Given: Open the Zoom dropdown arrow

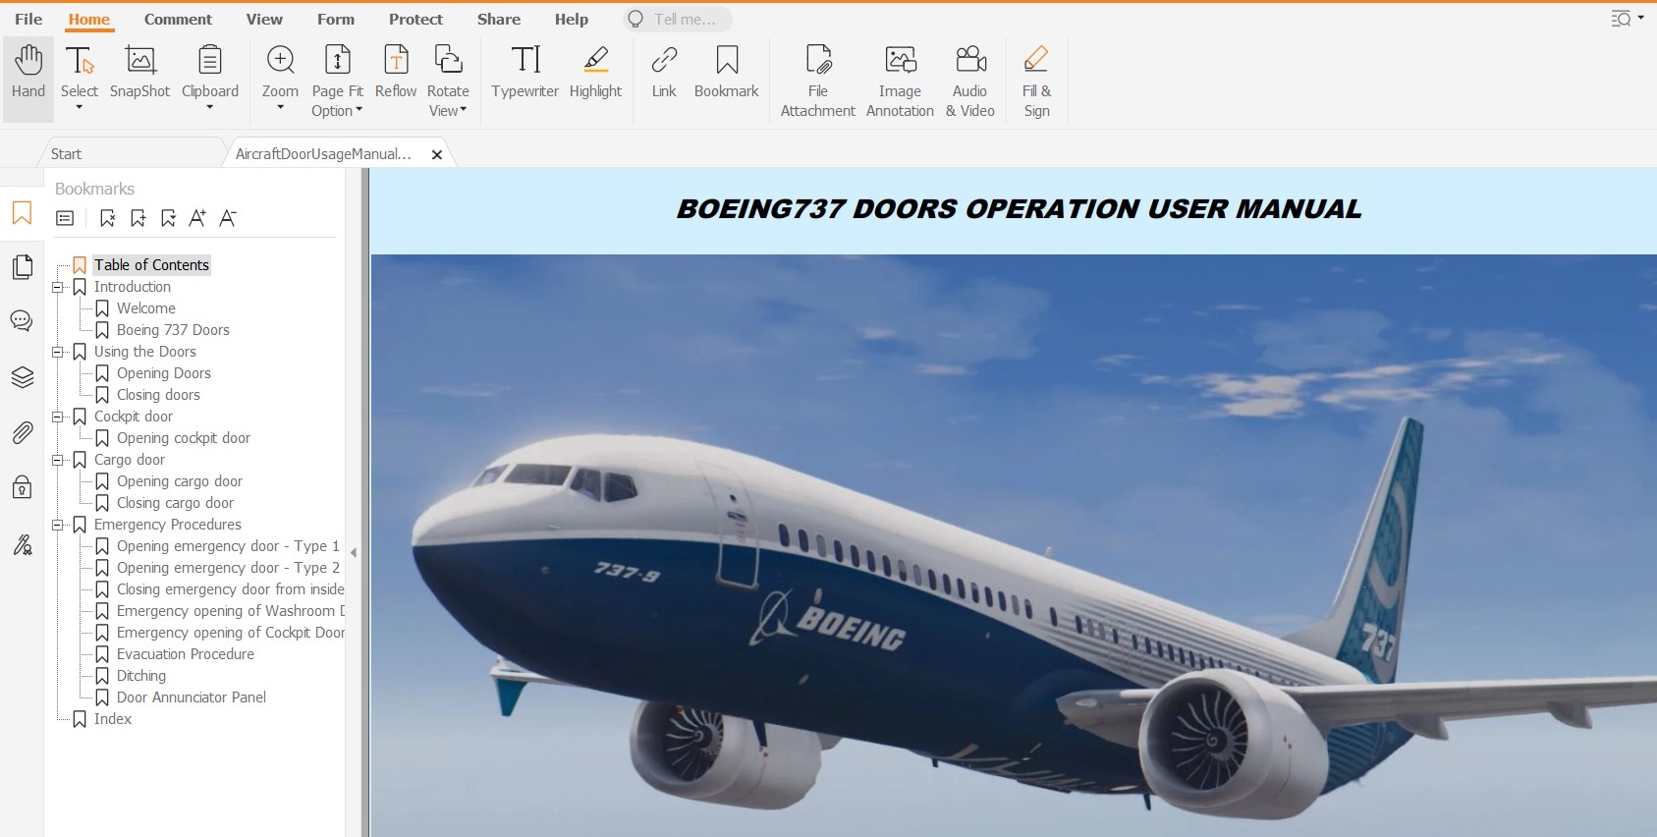Looking at the screenshot, I should click(280, 108).
